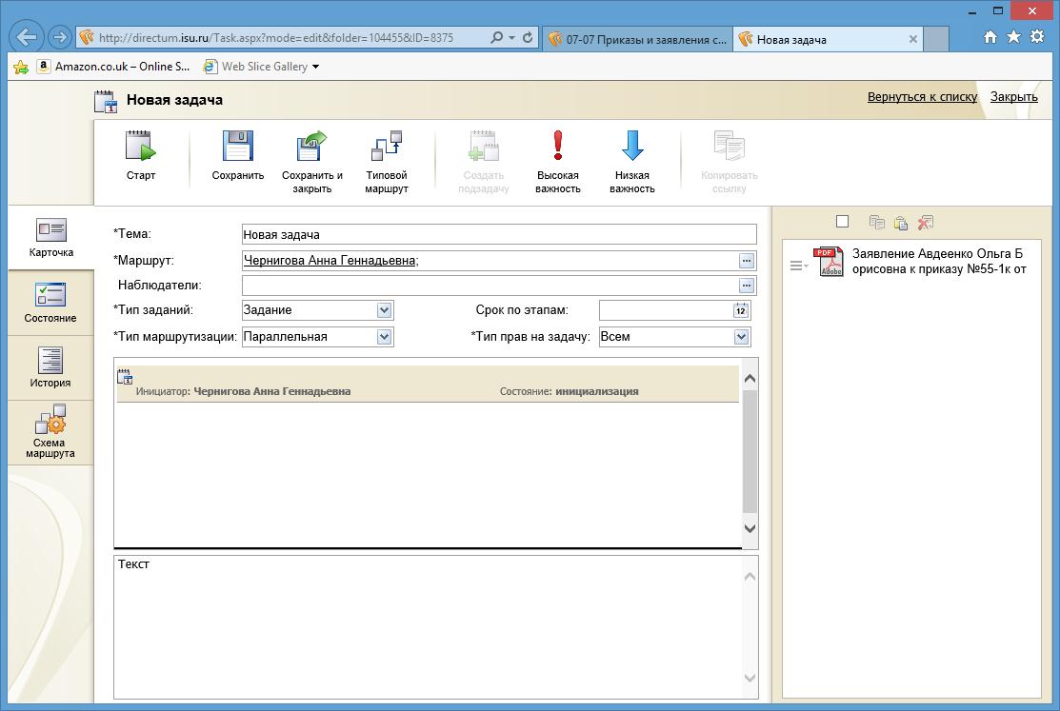Image resolution: width=1060 pixels, height=711 pixels.
Task: Click Сохранить и закрыть icon
Action: (311, 148)
